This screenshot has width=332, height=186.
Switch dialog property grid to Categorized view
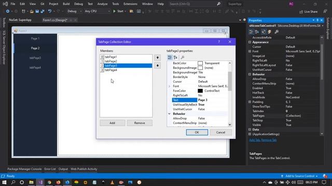coord(170,57)
